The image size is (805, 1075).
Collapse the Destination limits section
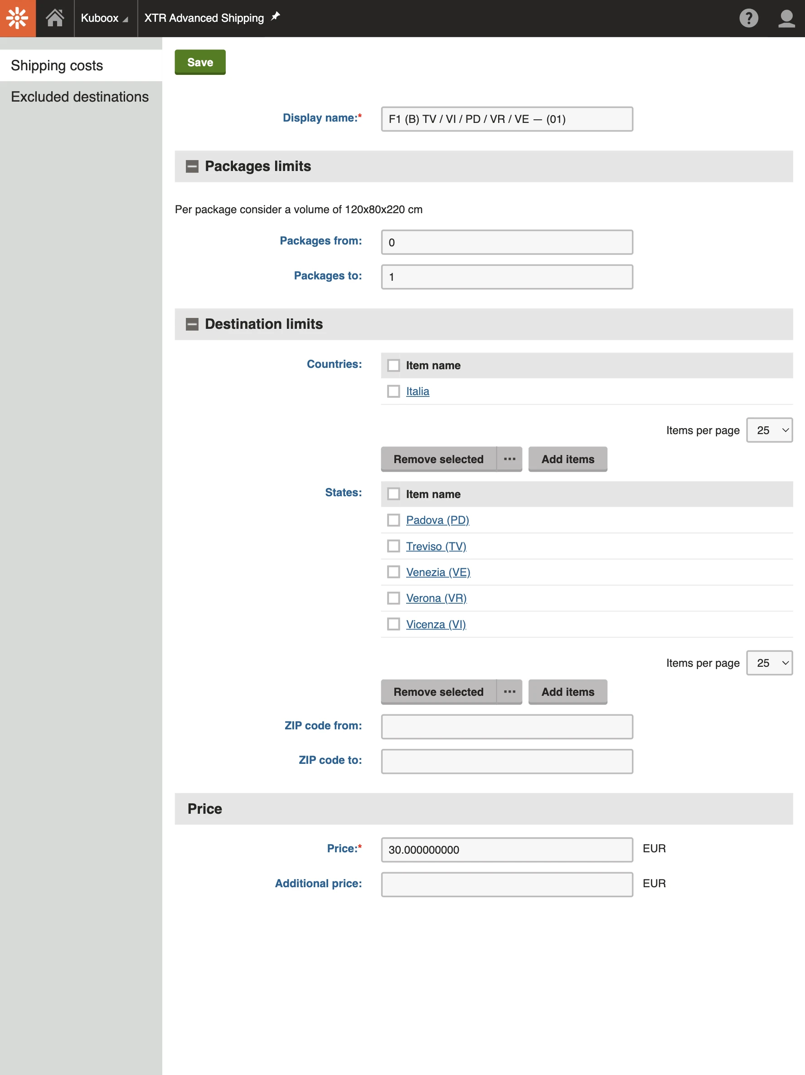pyautogui.click(x=192, y=324)
